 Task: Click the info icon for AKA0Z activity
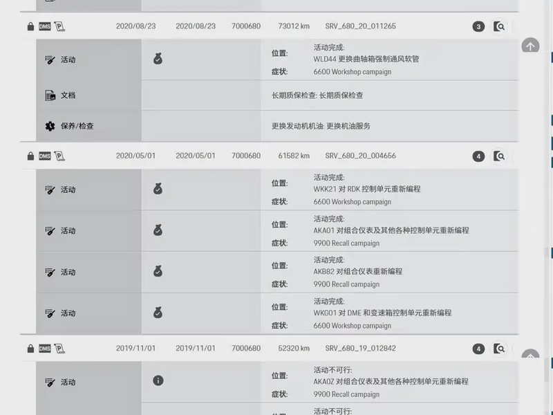click(158, 380)
